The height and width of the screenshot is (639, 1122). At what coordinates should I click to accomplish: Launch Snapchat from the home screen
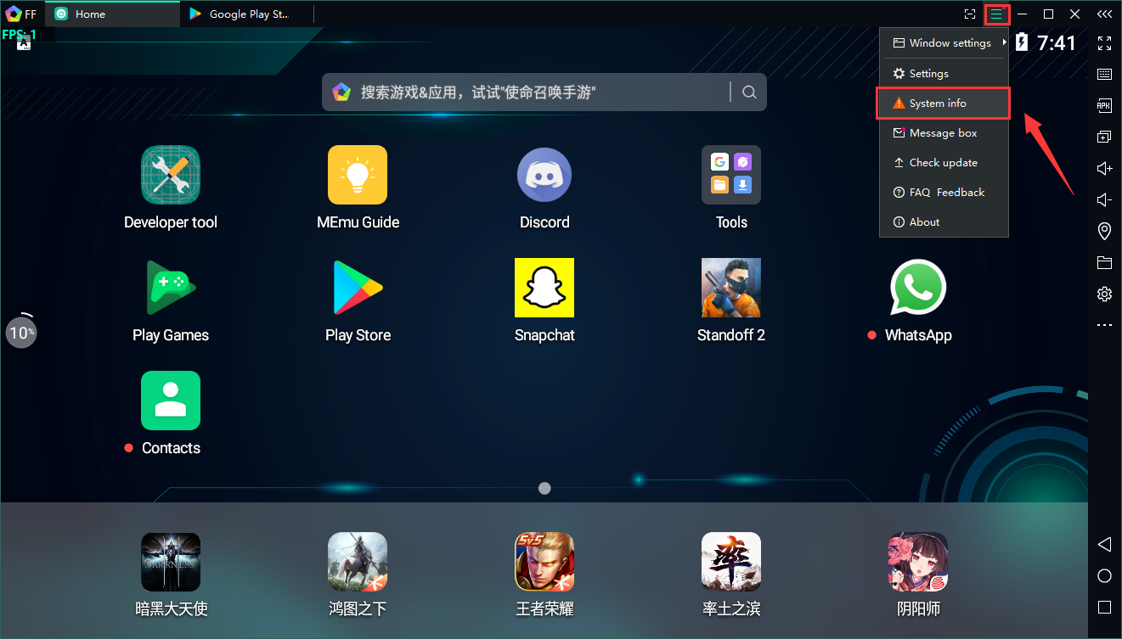click(544, 289)
